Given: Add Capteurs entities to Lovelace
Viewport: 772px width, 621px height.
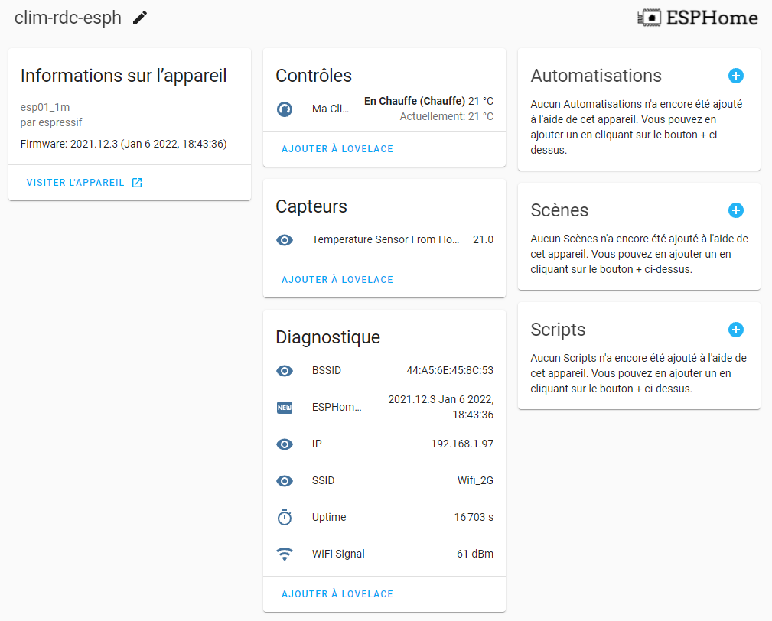Looking at the screenshot, I should point(337,279).
